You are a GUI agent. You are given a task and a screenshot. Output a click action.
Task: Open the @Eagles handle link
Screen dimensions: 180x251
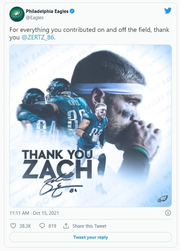(x=35, y=18)
